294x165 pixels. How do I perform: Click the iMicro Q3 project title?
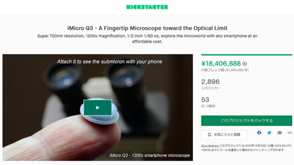coord(147,28)
